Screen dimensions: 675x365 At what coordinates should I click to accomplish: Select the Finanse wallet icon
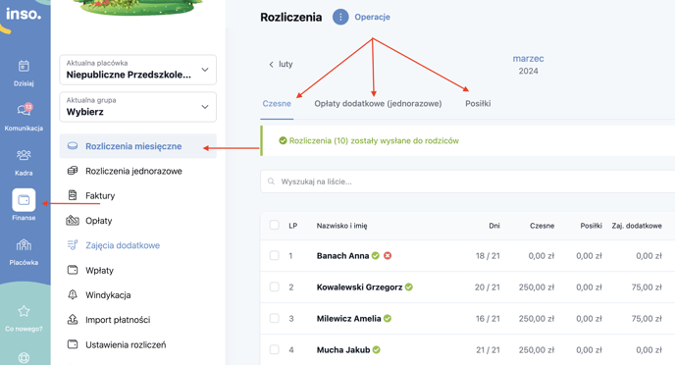24,200
